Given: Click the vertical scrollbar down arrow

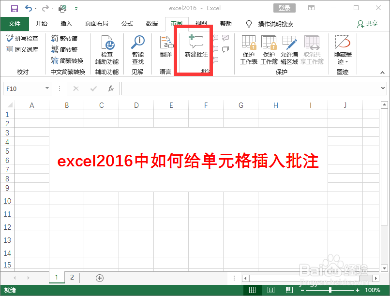Looking at the screenshot, I should coord(384,268).
